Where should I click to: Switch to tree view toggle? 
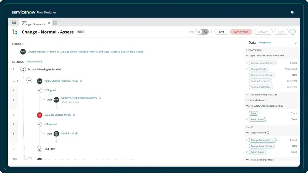pos(199,32)
